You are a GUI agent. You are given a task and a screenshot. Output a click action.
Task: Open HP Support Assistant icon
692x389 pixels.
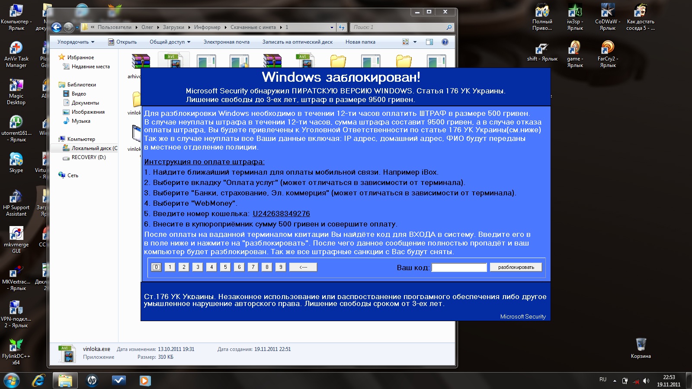tap(16, 203)
